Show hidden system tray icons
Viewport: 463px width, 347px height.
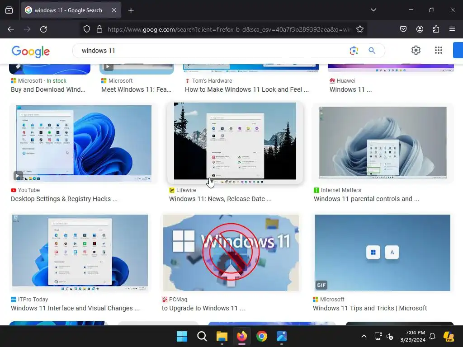tap(364, 336)
